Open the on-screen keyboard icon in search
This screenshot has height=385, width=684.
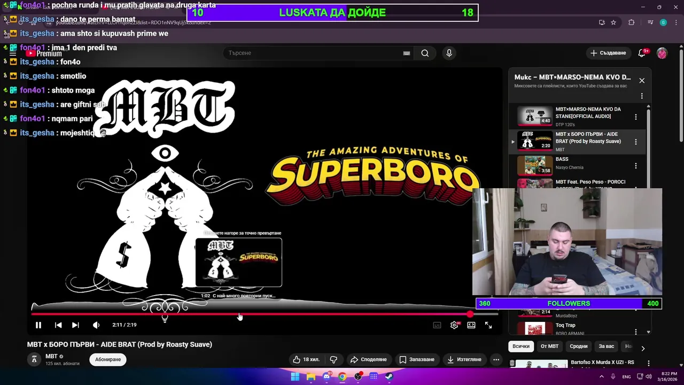click(407, 53)
